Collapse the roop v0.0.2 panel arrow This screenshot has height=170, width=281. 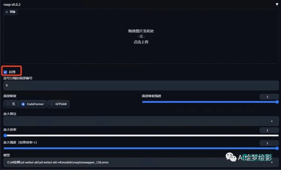277,4
